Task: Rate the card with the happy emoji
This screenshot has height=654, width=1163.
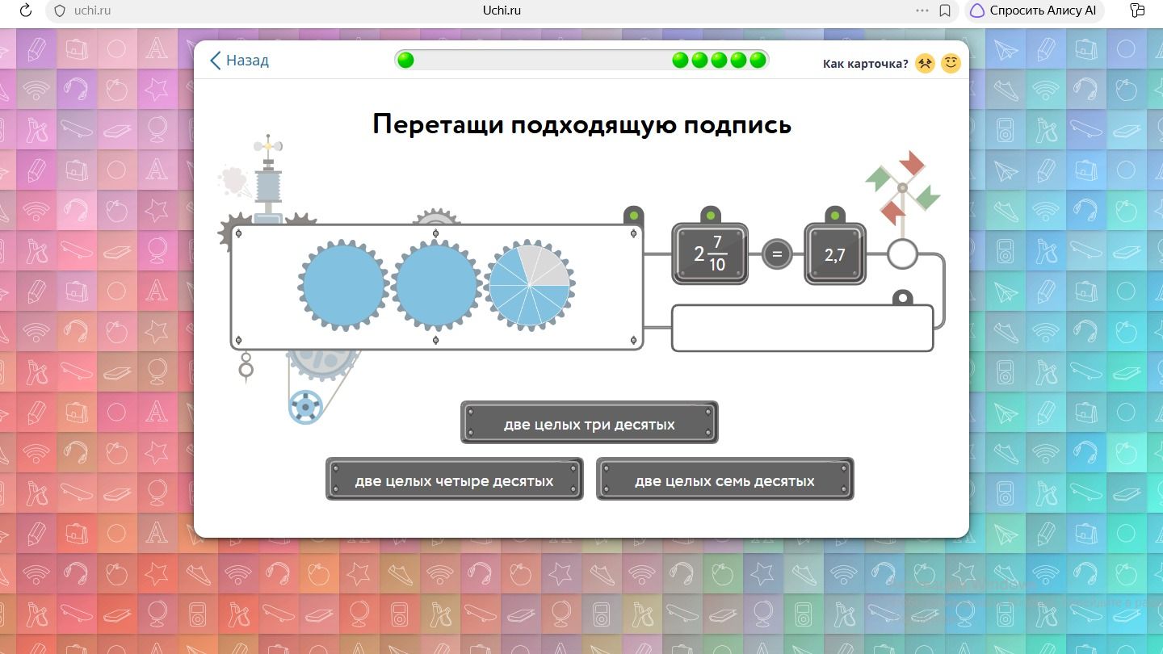Action: pyautogui.click(x=951, y=63)
